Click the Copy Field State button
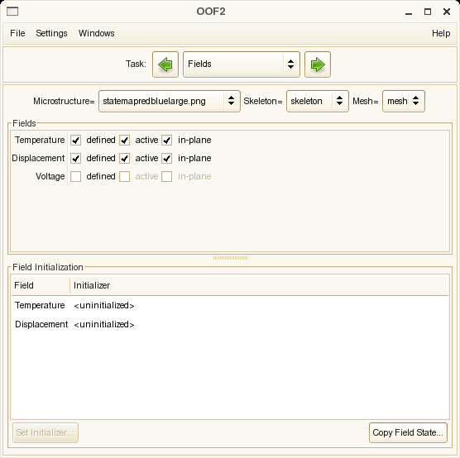Viewport: 460px width, 458px height. point(408,432)
